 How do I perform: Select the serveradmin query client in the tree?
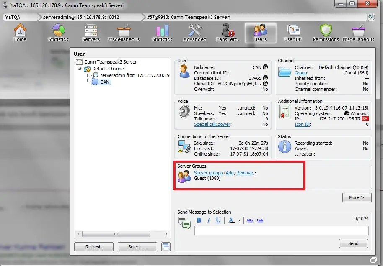click(x=135, y=75)
